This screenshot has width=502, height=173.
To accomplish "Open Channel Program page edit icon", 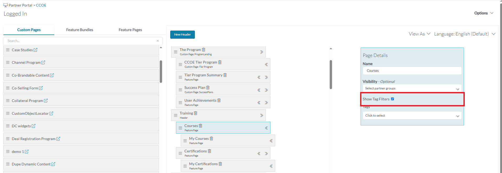I will [x=43, y=62].
